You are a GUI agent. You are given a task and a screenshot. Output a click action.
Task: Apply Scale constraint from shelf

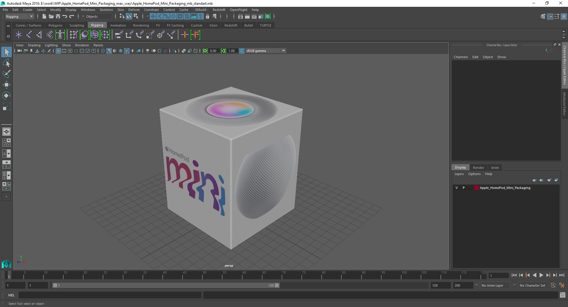click(150, 35)
